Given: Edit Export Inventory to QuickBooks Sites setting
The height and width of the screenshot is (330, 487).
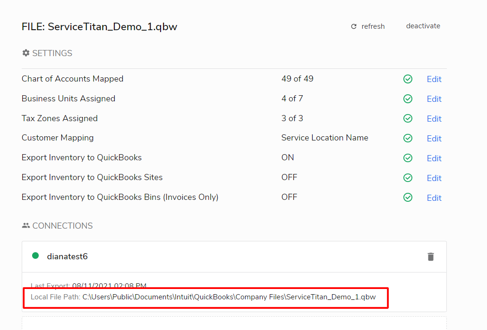Looking at the screenshot, I should coord(434,179).
